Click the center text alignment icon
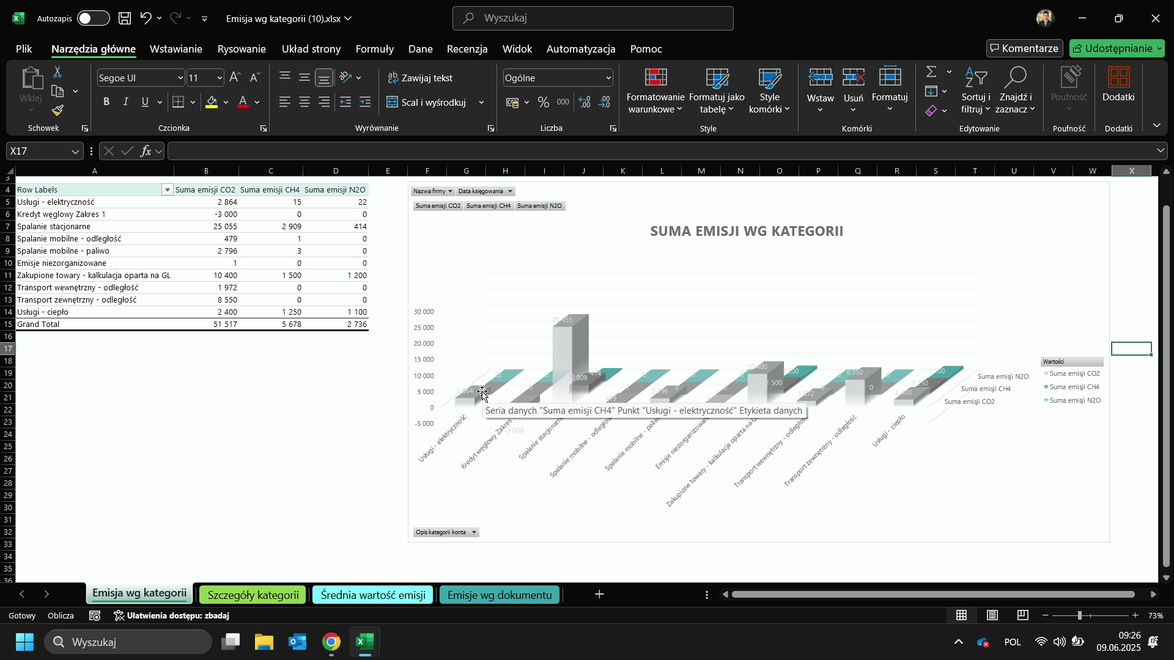The width and height of the screenshot is (1174, 660). point(305,102)
